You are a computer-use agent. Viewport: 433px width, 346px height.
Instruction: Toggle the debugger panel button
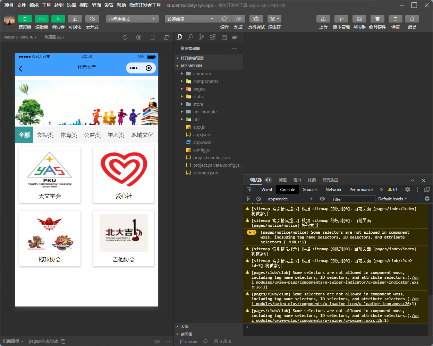point(58,19)
